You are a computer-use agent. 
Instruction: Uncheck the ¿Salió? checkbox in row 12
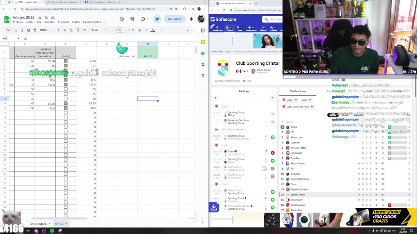pos(65,108)
